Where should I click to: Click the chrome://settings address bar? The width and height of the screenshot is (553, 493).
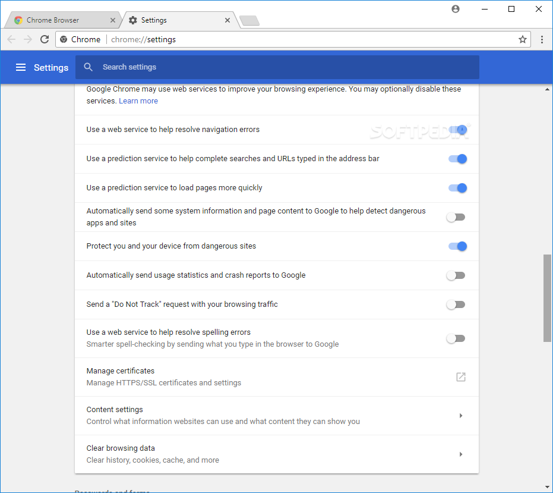(x=293, y=39)
